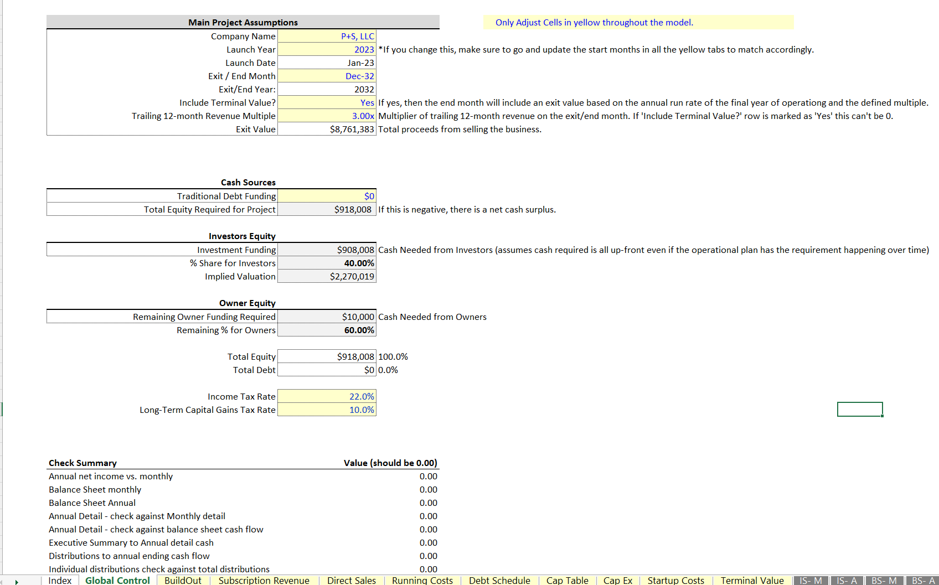Select the Company Name cell showing P+S, LLC

tap(327, 36)
